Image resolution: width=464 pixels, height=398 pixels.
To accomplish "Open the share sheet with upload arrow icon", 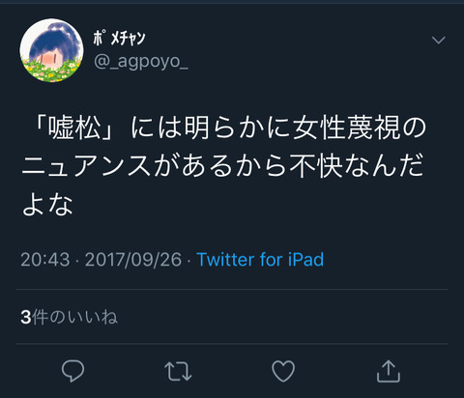I will coord(389,371).
